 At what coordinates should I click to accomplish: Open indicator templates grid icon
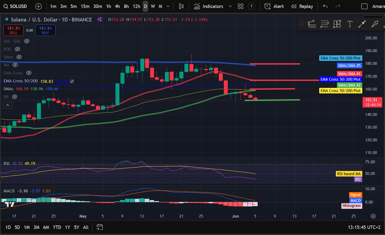[x=240, y=6]
